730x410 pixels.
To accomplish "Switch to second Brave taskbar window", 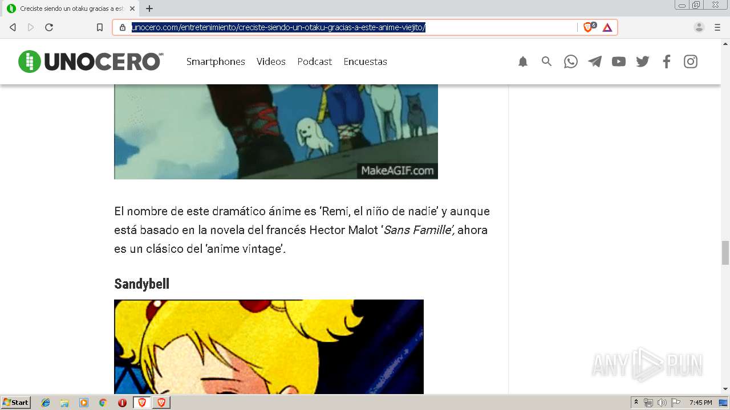I will [161, 403].
